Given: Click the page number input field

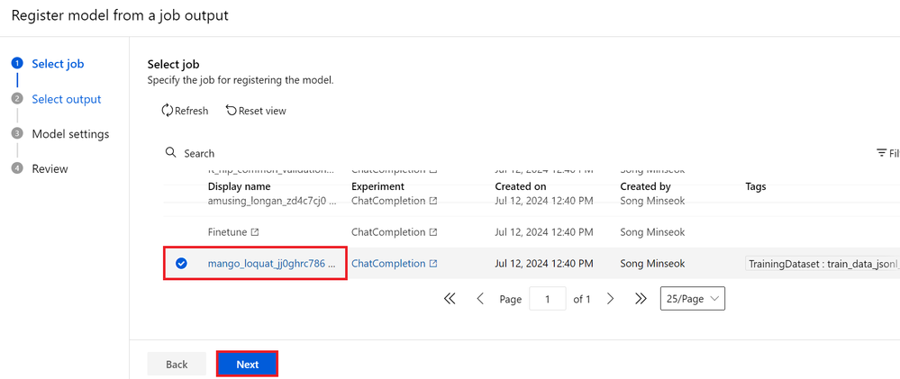Looking at the screenshot, I should (548, 299).
